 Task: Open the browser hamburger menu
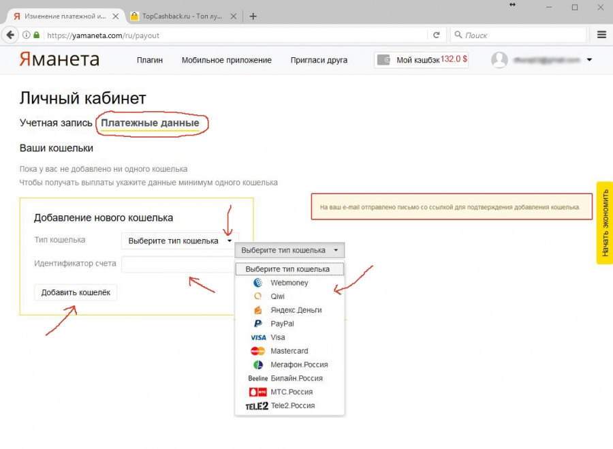[x=601, y=35]
